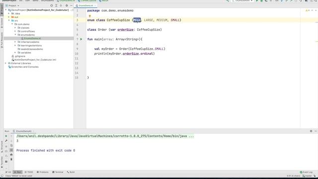Open the run configuration dropdown in the toolbar
The width and height of the screenshot is (318, 179).
242,1
